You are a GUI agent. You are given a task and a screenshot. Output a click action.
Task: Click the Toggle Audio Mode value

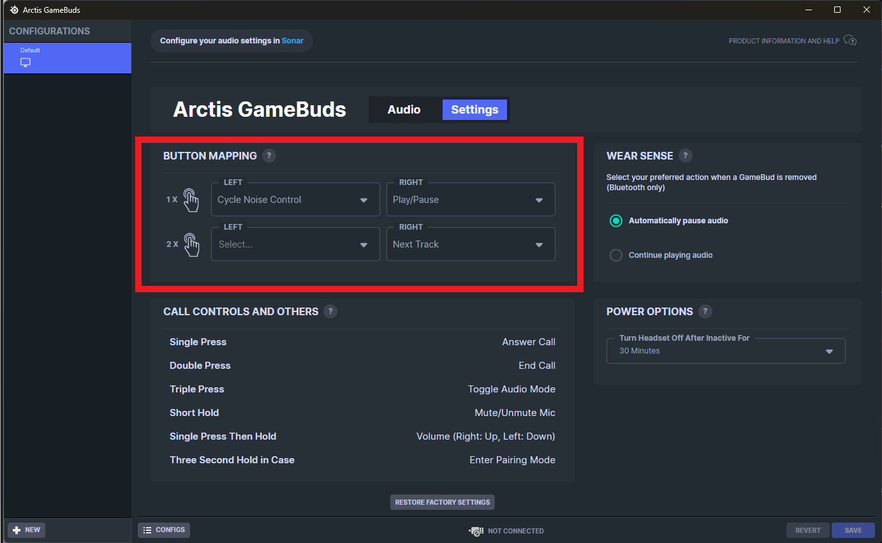pos(511,389)
